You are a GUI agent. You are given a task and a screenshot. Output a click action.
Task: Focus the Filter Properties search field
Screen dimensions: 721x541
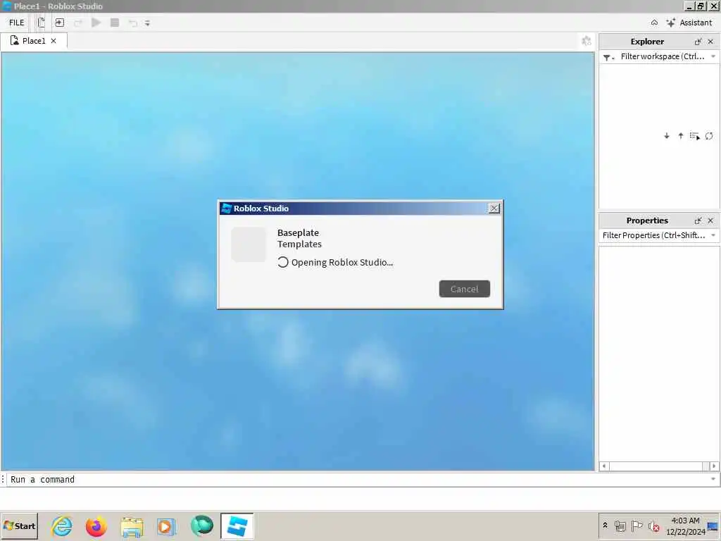(653, 235)
